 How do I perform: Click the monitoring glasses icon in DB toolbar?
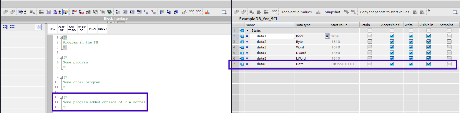click(x=274, y=12)
